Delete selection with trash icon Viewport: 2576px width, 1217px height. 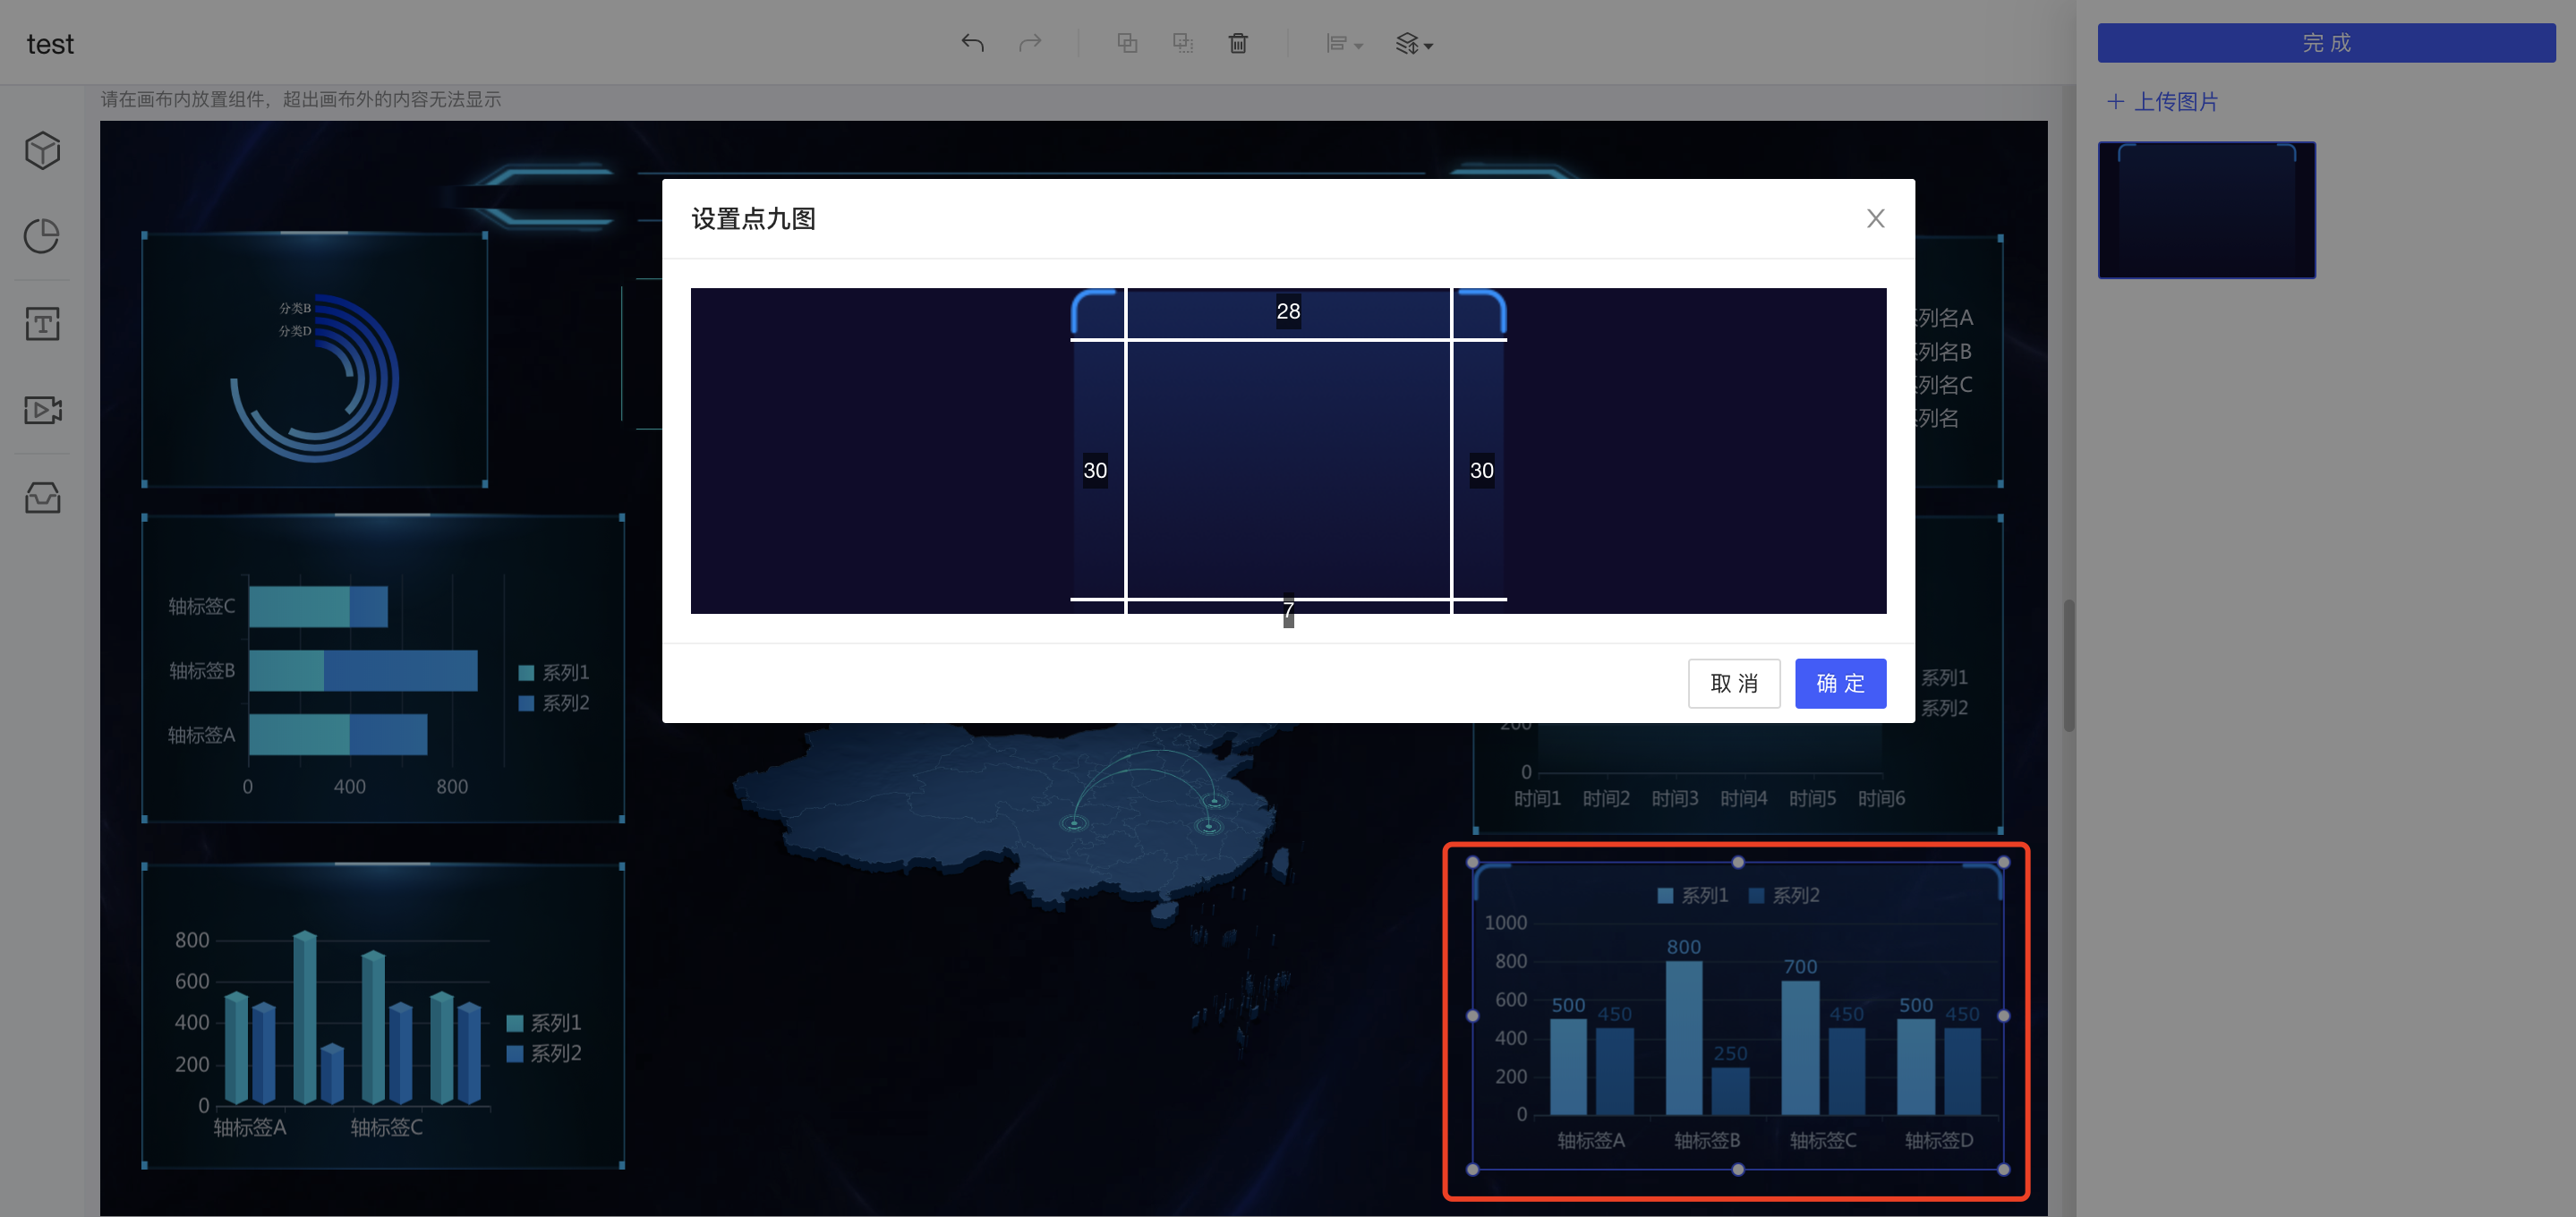coord(1238,43)
